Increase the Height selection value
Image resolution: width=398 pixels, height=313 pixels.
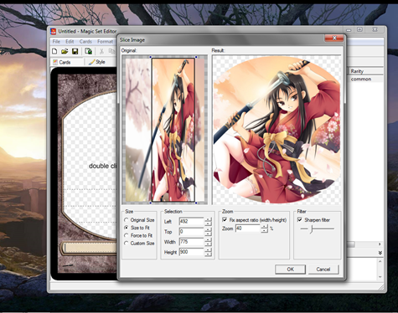208,250
